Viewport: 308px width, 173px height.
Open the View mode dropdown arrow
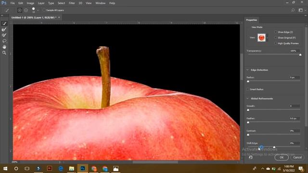[268, 37]
